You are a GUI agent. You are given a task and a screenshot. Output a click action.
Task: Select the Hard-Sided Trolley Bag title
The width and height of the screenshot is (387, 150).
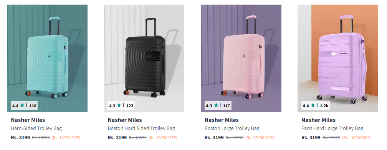click(36, 128)
